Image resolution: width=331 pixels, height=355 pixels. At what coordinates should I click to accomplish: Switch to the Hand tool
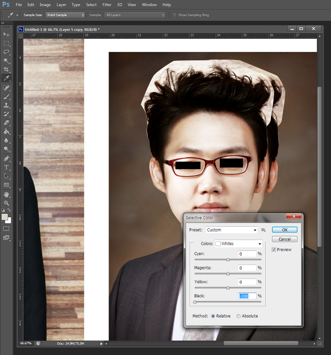[x=7, y=194]
